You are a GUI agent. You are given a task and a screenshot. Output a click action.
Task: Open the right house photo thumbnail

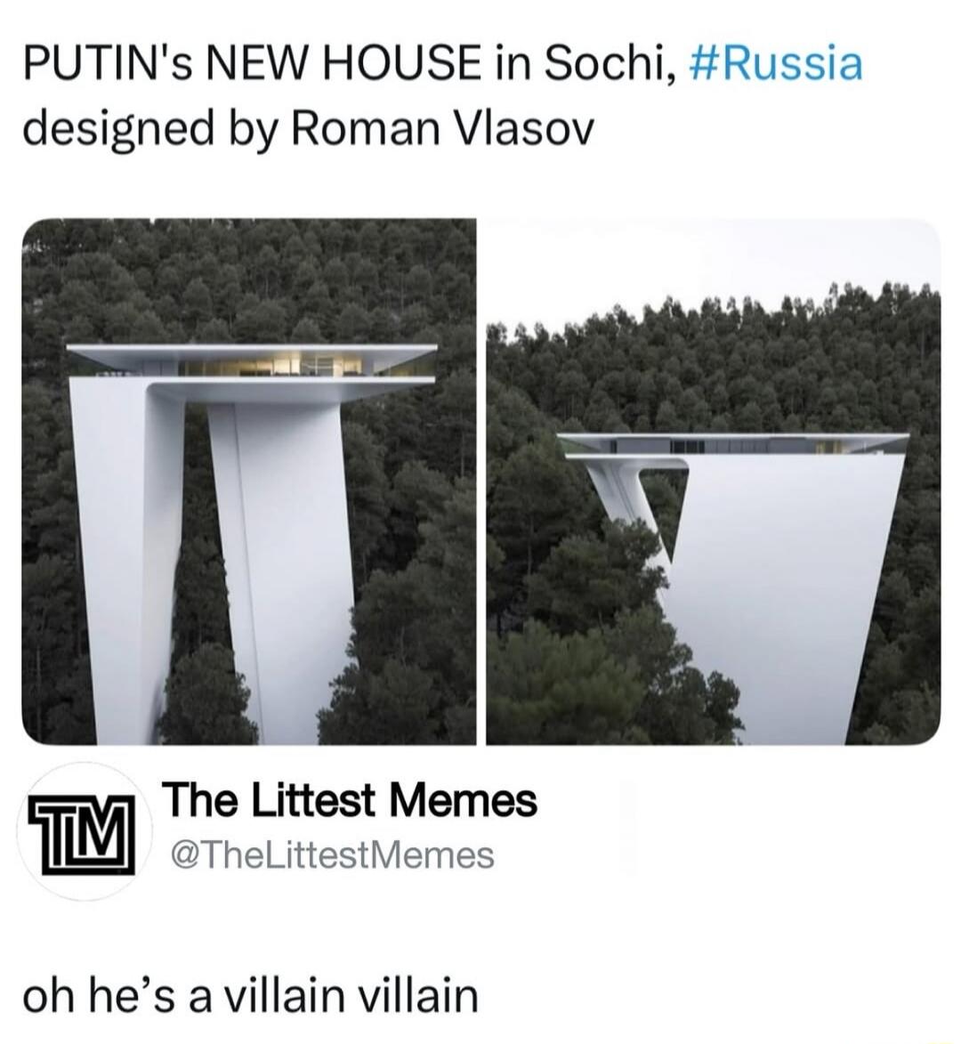tap(713, 481)
